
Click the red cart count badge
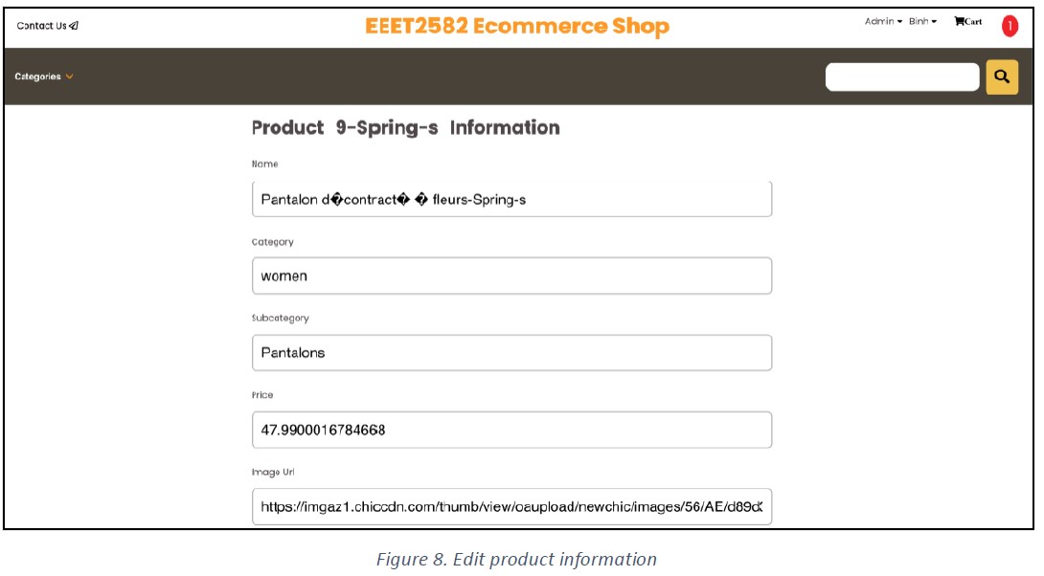point(1010,26)
